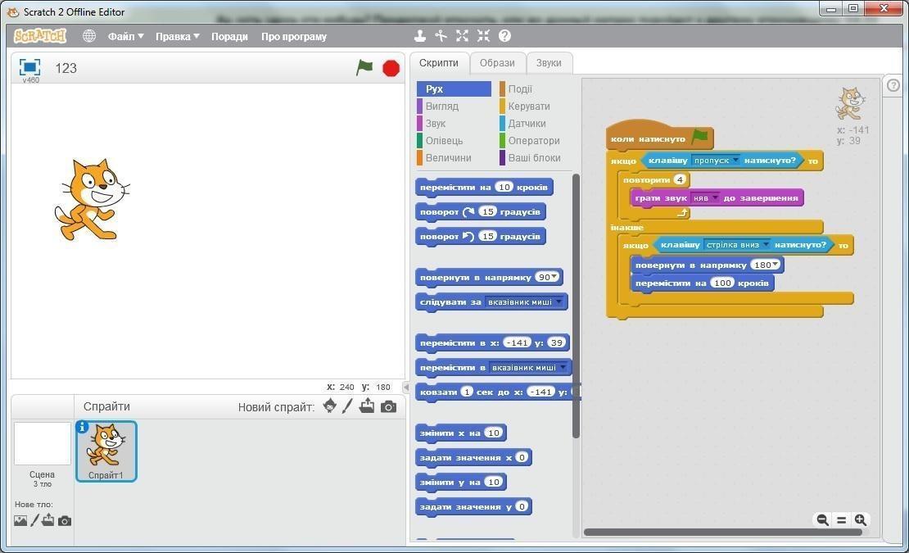
Task: Open the 'стрілка вниз' key dropdown
Action: click(x=766, y=245)
